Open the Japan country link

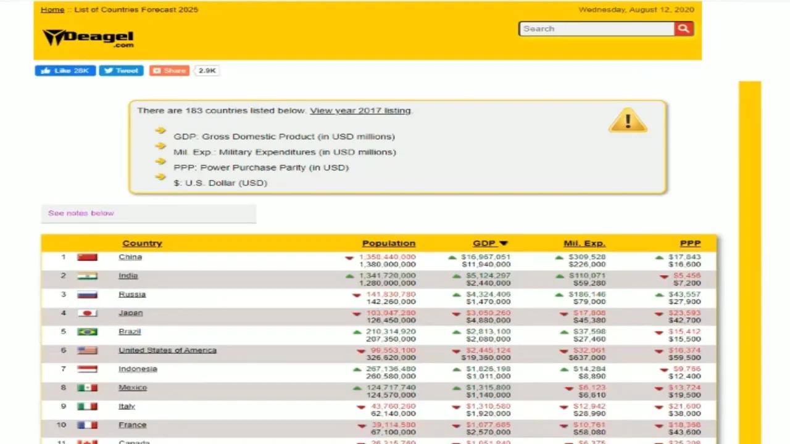(x=130, y=313)
